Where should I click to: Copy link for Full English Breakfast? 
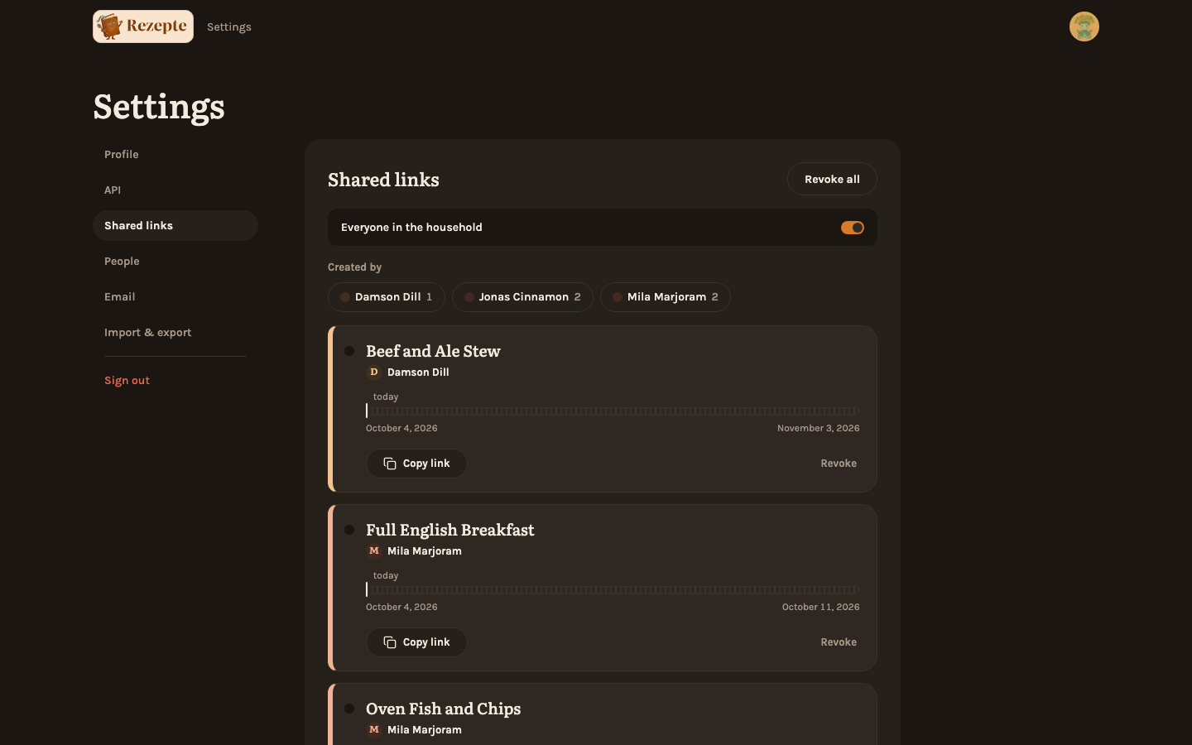(416, 642)
